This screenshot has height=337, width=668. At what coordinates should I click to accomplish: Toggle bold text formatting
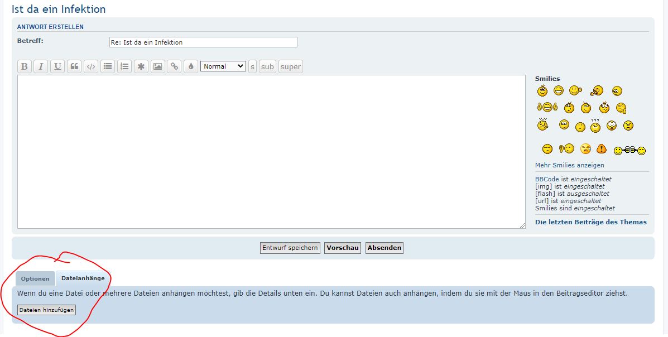24,66
